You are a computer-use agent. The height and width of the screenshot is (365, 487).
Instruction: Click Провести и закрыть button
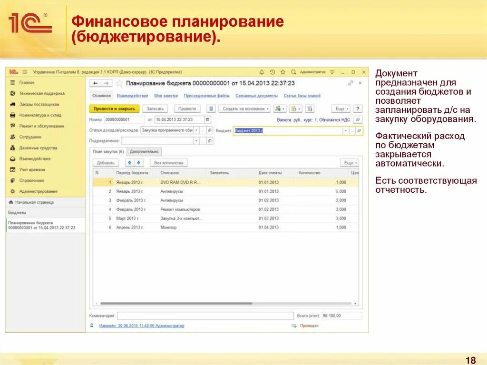[x=114, y=109]
